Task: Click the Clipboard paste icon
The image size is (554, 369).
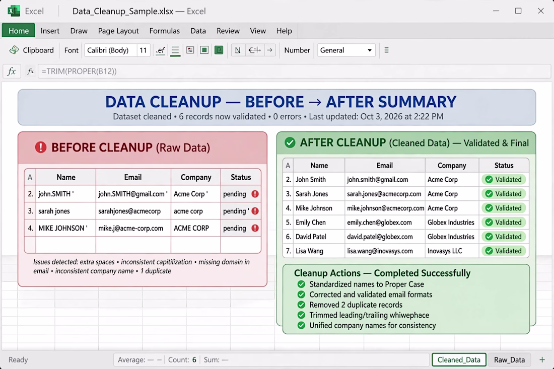Action: (14, 50)
